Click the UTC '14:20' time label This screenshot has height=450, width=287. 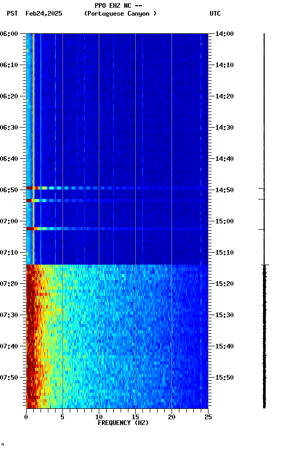coord(225,96)
